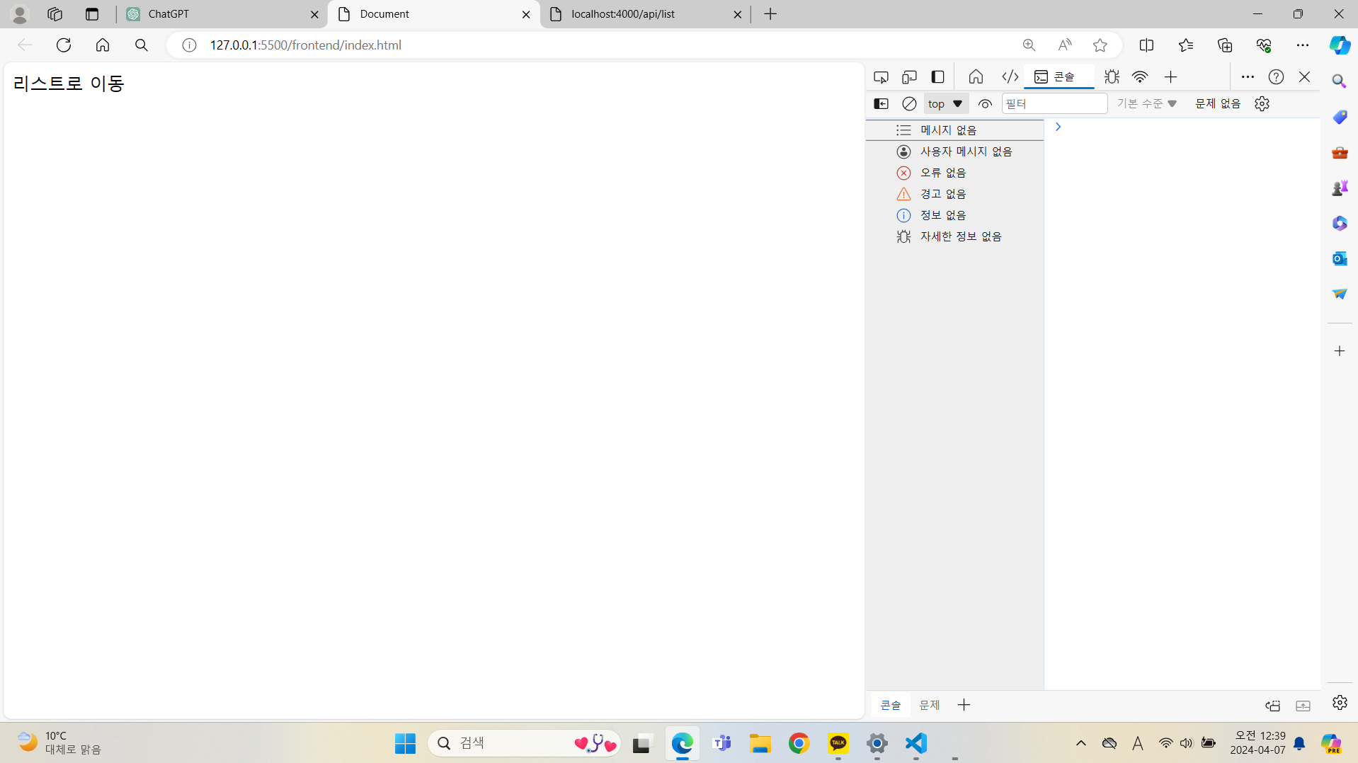The image size is (1358, 763).
Task: Click the 필터 filter input
Action: tap(1054, 104)
